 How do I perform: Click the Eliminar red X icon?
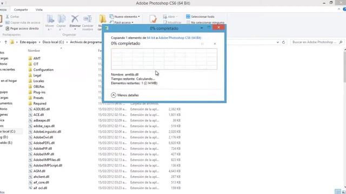[x=75, y=19]
